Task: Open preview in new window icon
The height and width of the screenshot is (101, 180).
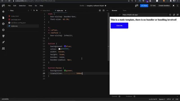Action: pyautogui.click(x=174, y=15)
